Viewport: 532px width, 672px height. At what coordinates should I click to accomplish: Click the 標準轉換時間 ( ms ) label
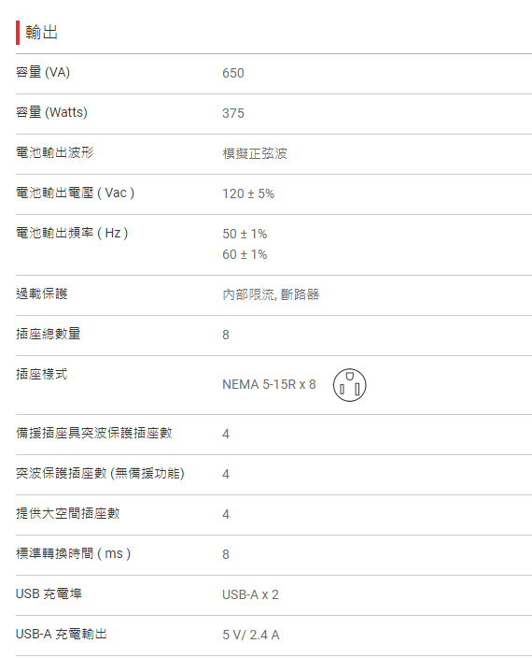[73, 553]
